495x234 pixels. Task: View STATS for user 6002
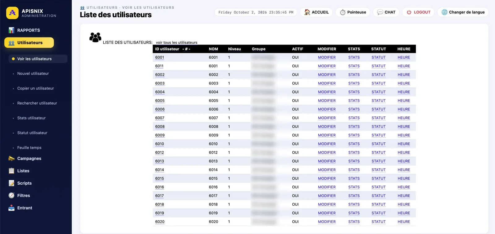pos(354,75)
